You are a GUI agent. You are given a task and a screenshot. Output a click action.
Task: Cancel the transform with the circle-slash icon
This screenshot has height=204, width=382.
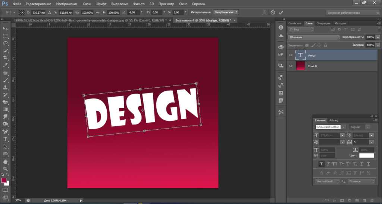[x=273, y=12]
